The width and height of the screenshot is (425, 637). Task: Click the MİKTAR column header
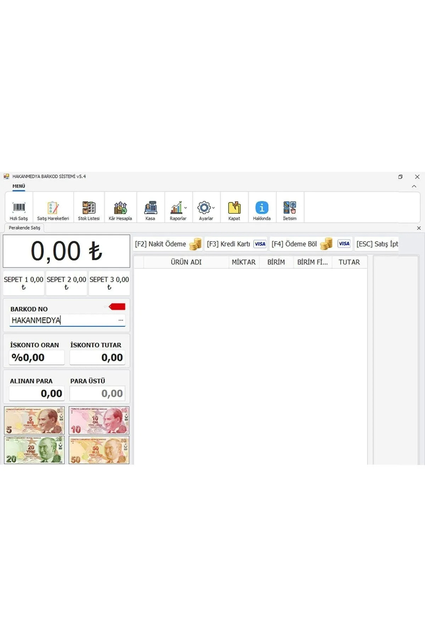tap(244, 262)
